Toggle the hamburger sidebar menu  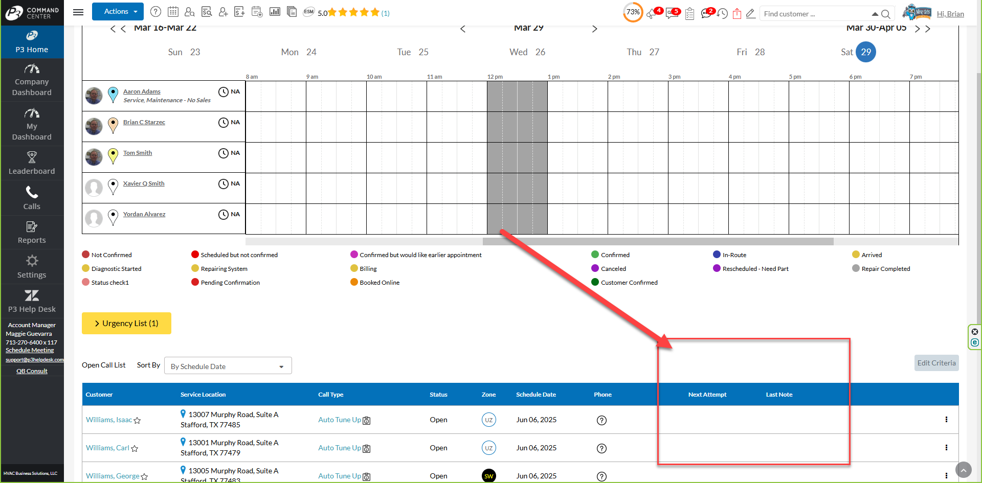click(78, 12)
